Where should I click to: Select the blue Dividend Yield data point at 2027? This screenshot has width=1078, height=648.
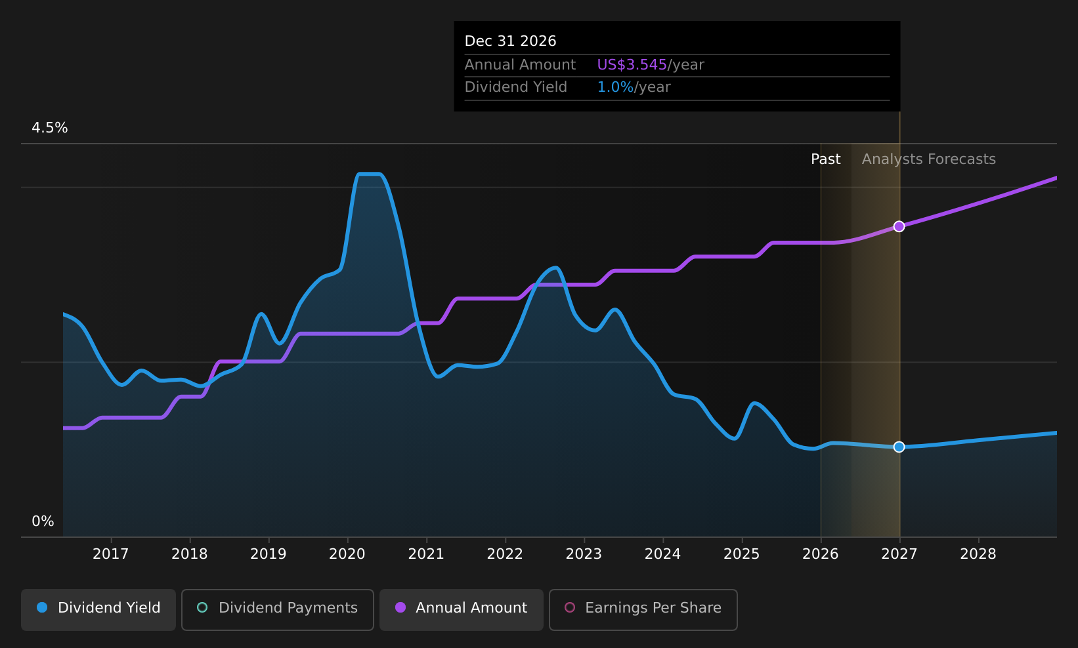(x=899, y=447)
